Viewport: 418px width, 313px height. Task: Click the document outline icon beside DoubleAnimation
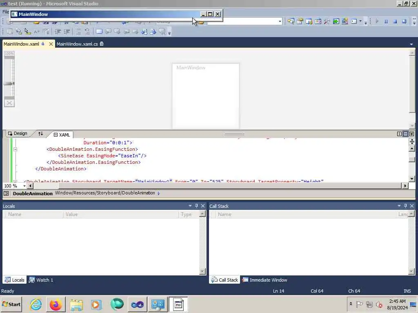pyautogui.click(x=6, y=194)
